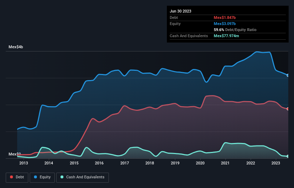Click the teal Cash And Equivalents legend dot
This screenshot has width=294, height=188.
pos(62,177)
